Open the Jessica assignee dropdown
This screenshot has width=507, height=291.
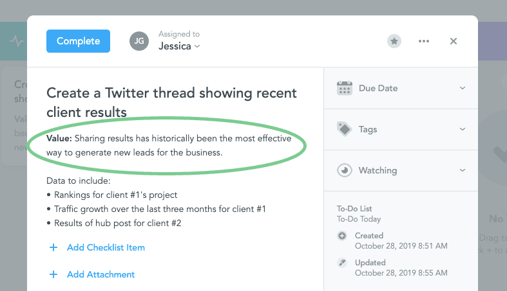pyautogui.click(x=180, y=46)
